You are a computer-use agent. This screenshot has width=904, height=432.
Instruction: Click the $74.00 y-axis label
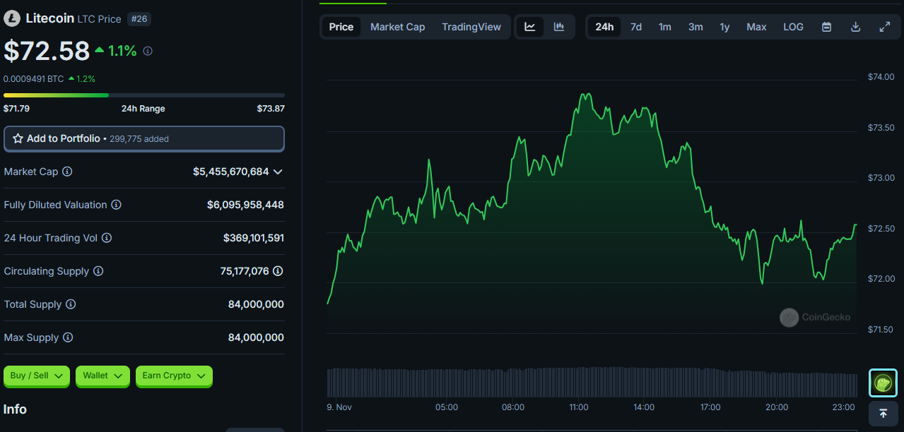[x=881, y=77]
